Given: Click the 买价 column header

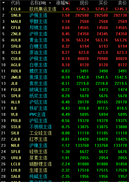Looking at the screenshot, I should tap(103, 3).
